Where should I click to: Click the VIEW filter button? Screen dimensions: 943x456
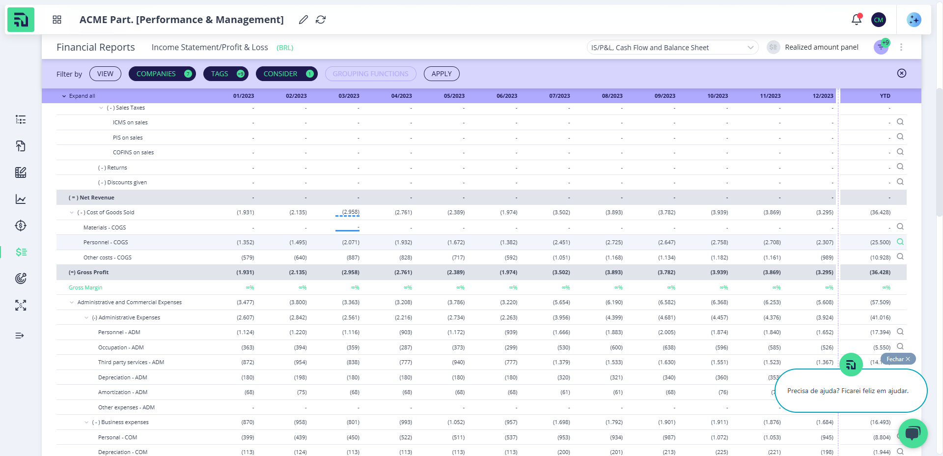click(105, 74)
